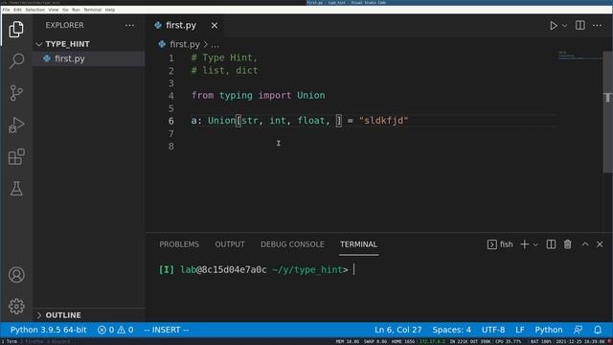Switch to the DEBUG CONSOLE tab
The image size is (613, 345).
pyautogui.click(x=292, y=244)
